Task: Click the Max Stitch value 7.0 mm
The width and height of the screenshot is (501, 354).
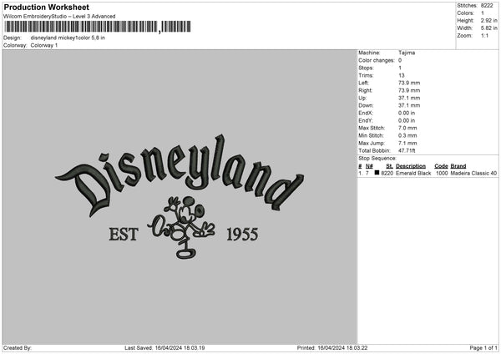Action: click(x=407, y=128)
